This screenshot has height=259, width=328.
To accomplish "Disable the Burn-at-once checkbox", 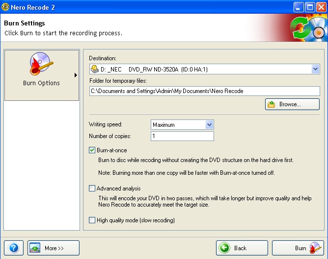I will coord(92,150).
